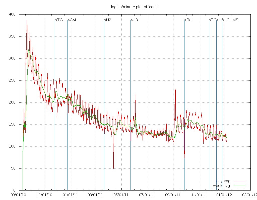Click the y-axis value 300
The image size is (257, 200).
tap(12, 58)
